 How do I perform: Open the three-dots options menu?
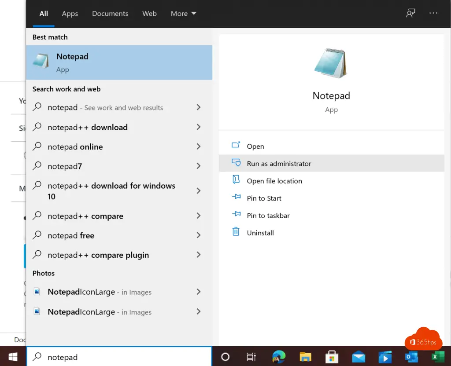(433, 13)
